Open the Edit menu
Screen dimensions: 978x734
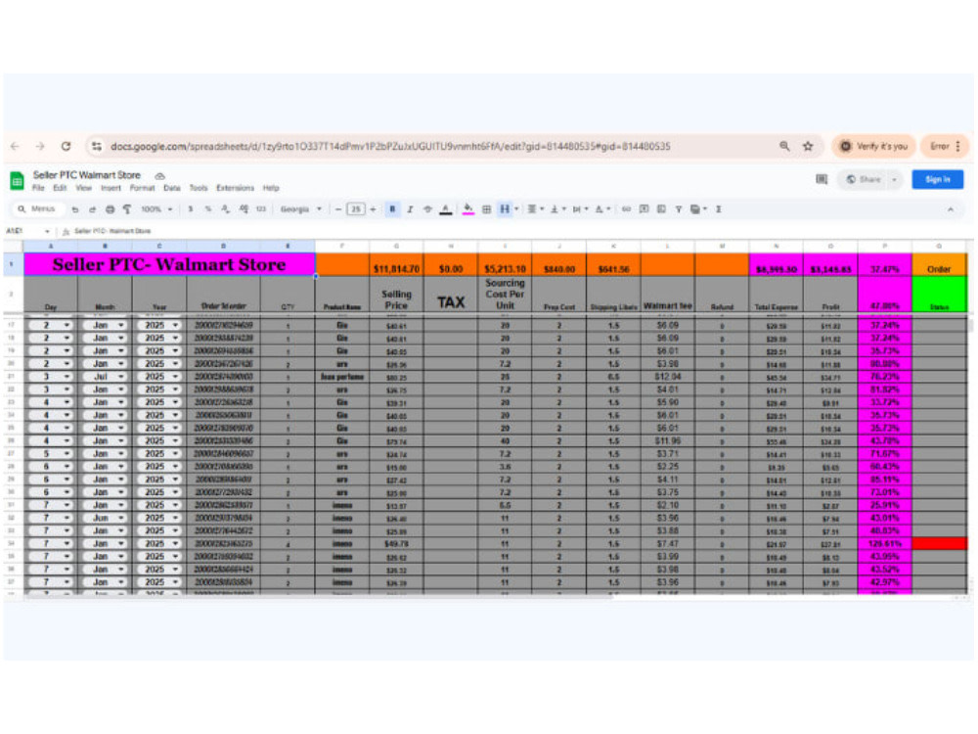(x=60, y=188)
